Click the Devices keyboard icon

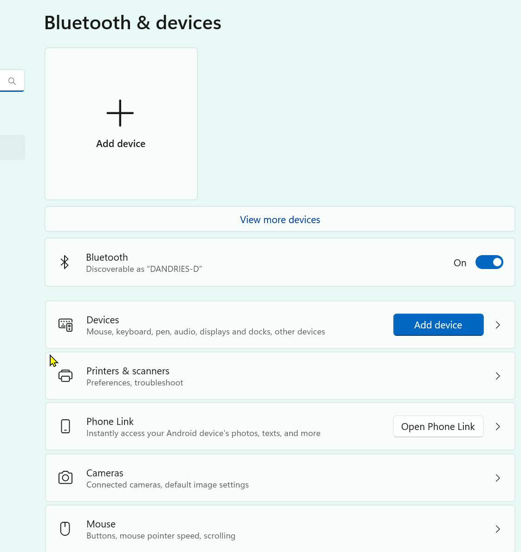[x=65, y=325]
